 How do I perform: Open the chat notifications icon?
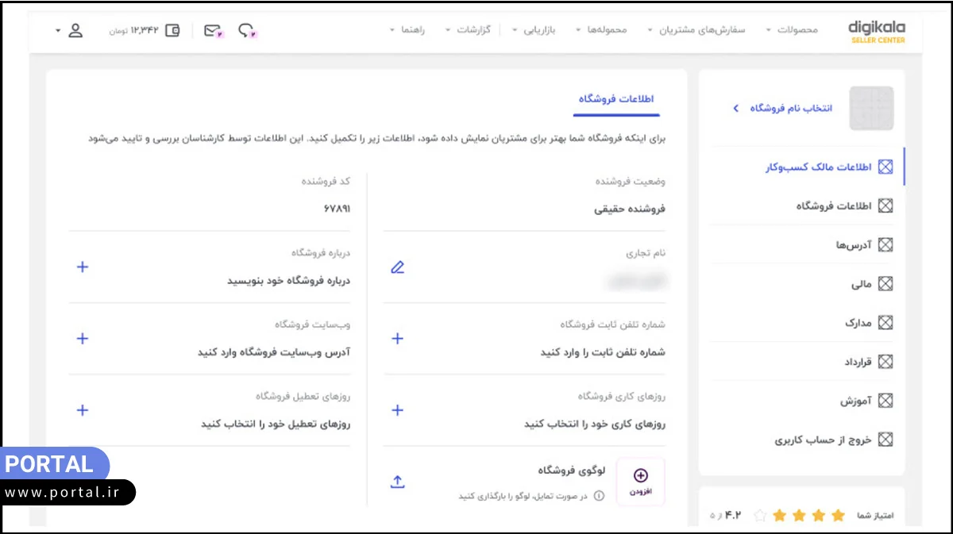point(245,29)
